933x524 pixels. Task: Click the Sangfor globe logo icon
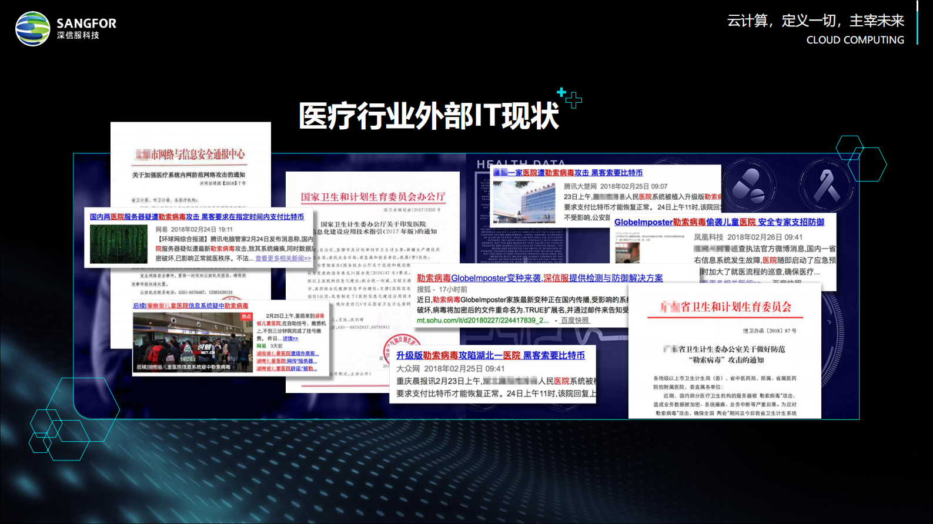coord(33,29)
